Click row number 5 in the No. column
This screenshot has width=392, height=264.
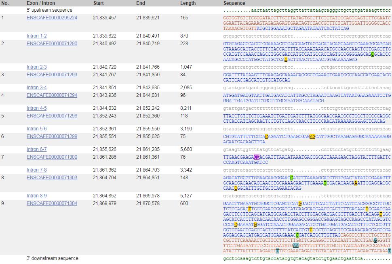pyautogui.click(x=2, y=116)
